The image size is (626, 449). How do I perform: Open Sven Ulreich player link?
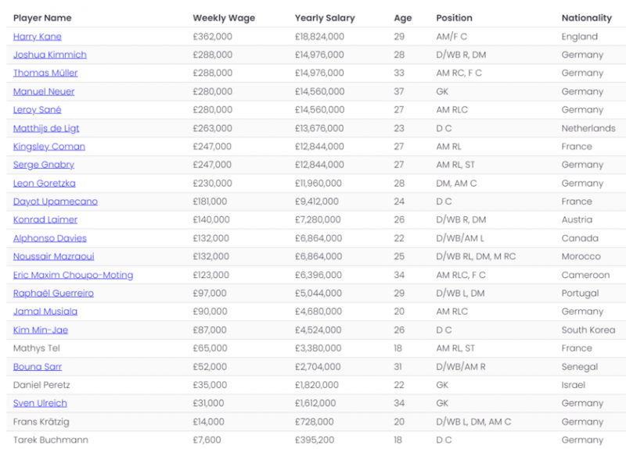(x=40, y=404)
